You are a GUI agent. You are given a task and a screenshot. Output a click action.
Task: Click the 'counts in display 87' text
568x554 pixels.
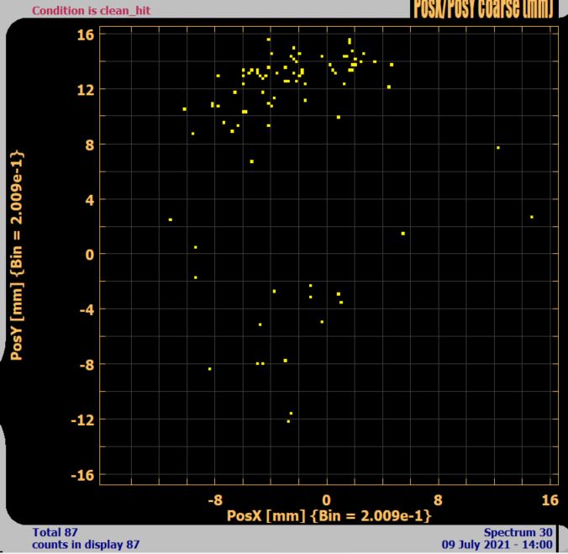pos(86,545)
